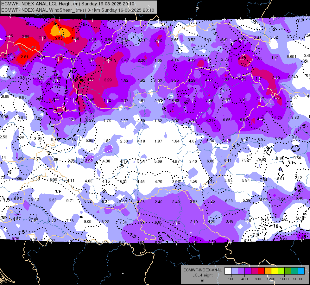Click the wind shear value 9.96
Screen dimensions: 310x285
(x=23, y=97)
